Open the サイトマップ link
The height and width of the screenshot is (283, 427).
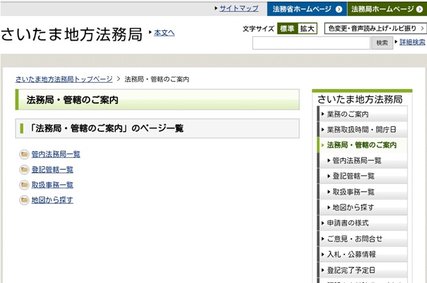coord(239,9)
